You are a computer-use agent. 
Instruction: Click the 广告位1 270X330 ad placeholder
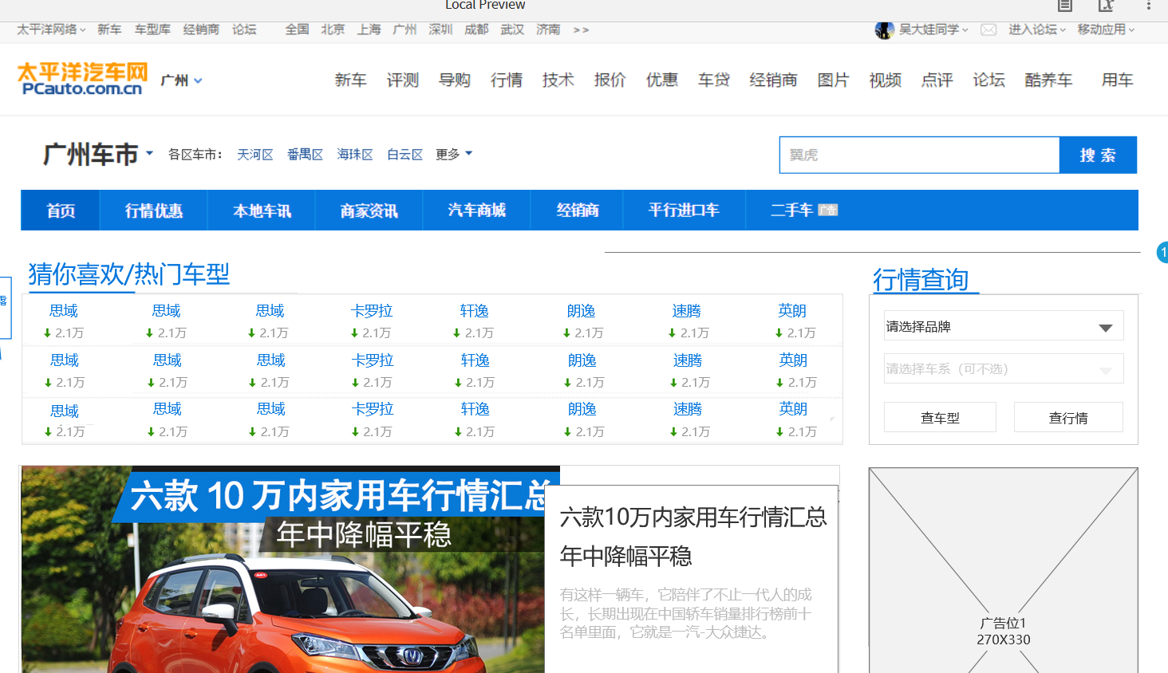tap(1004, 570)
